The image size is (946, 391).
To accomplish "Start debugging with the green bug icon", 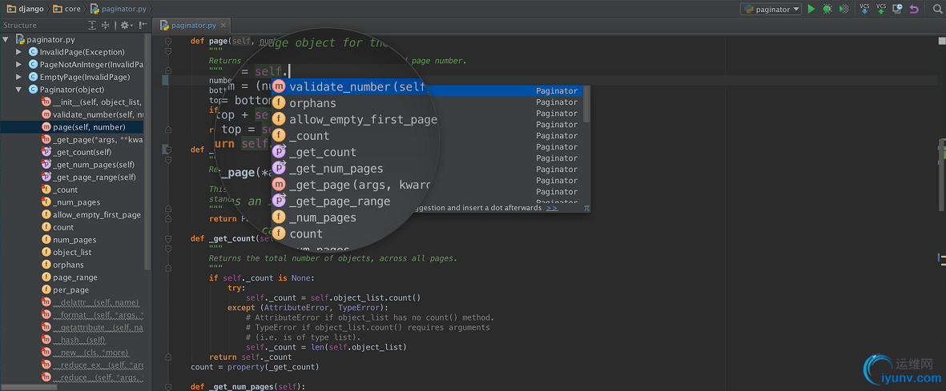I will [x=827, y=9].
